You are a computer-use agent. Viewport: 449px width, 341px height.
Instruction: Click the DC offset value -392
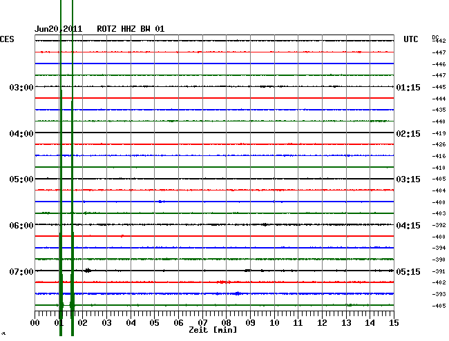[x=439, y=225]
